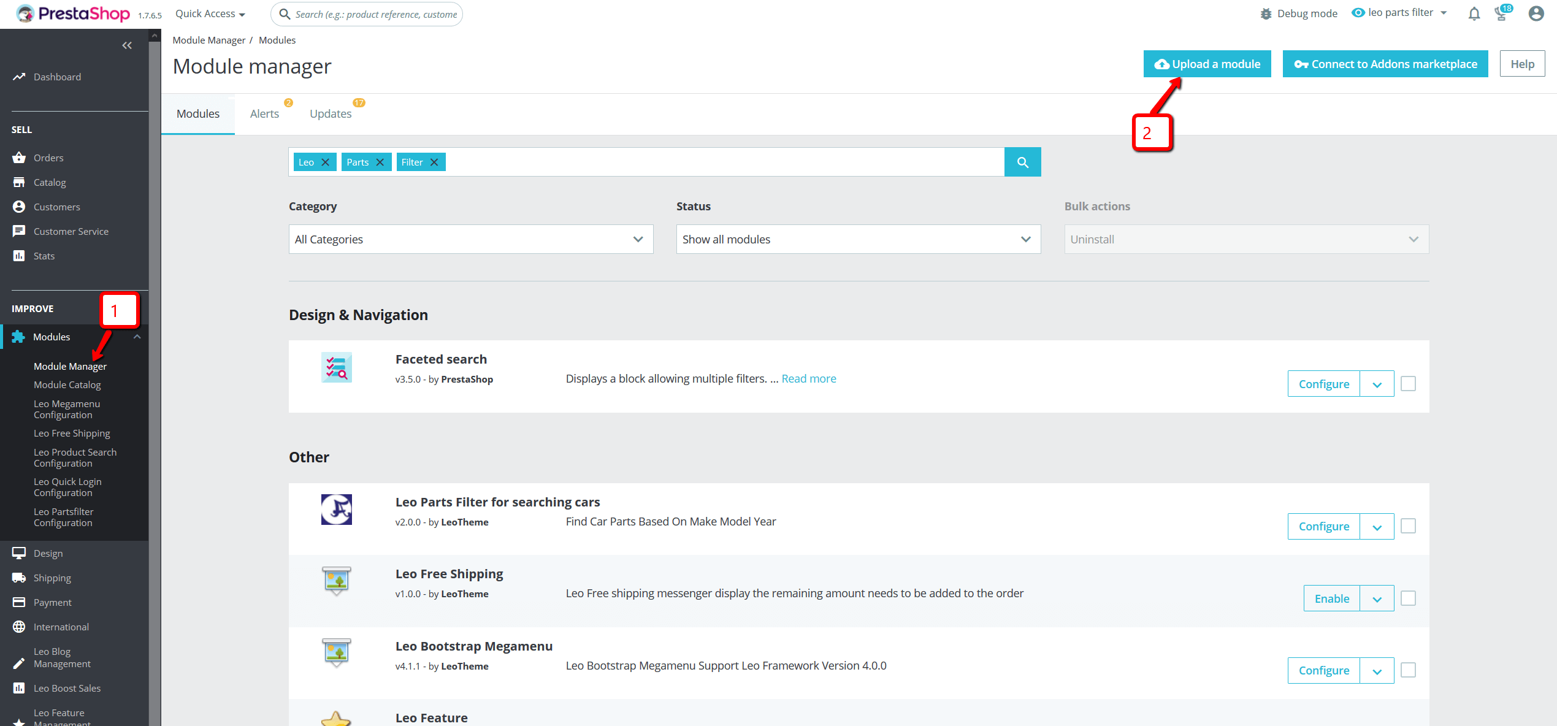
Task: Open Customer Service chat icon
Action: (19, 231)
